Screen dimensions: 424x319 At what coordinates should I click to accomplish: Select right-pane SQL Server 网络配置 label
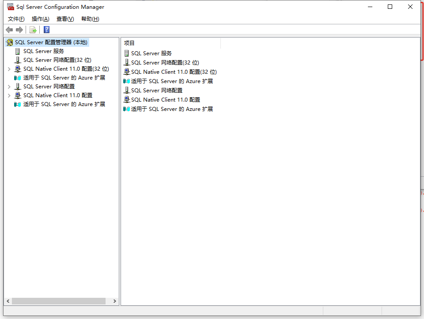(157, 91)
